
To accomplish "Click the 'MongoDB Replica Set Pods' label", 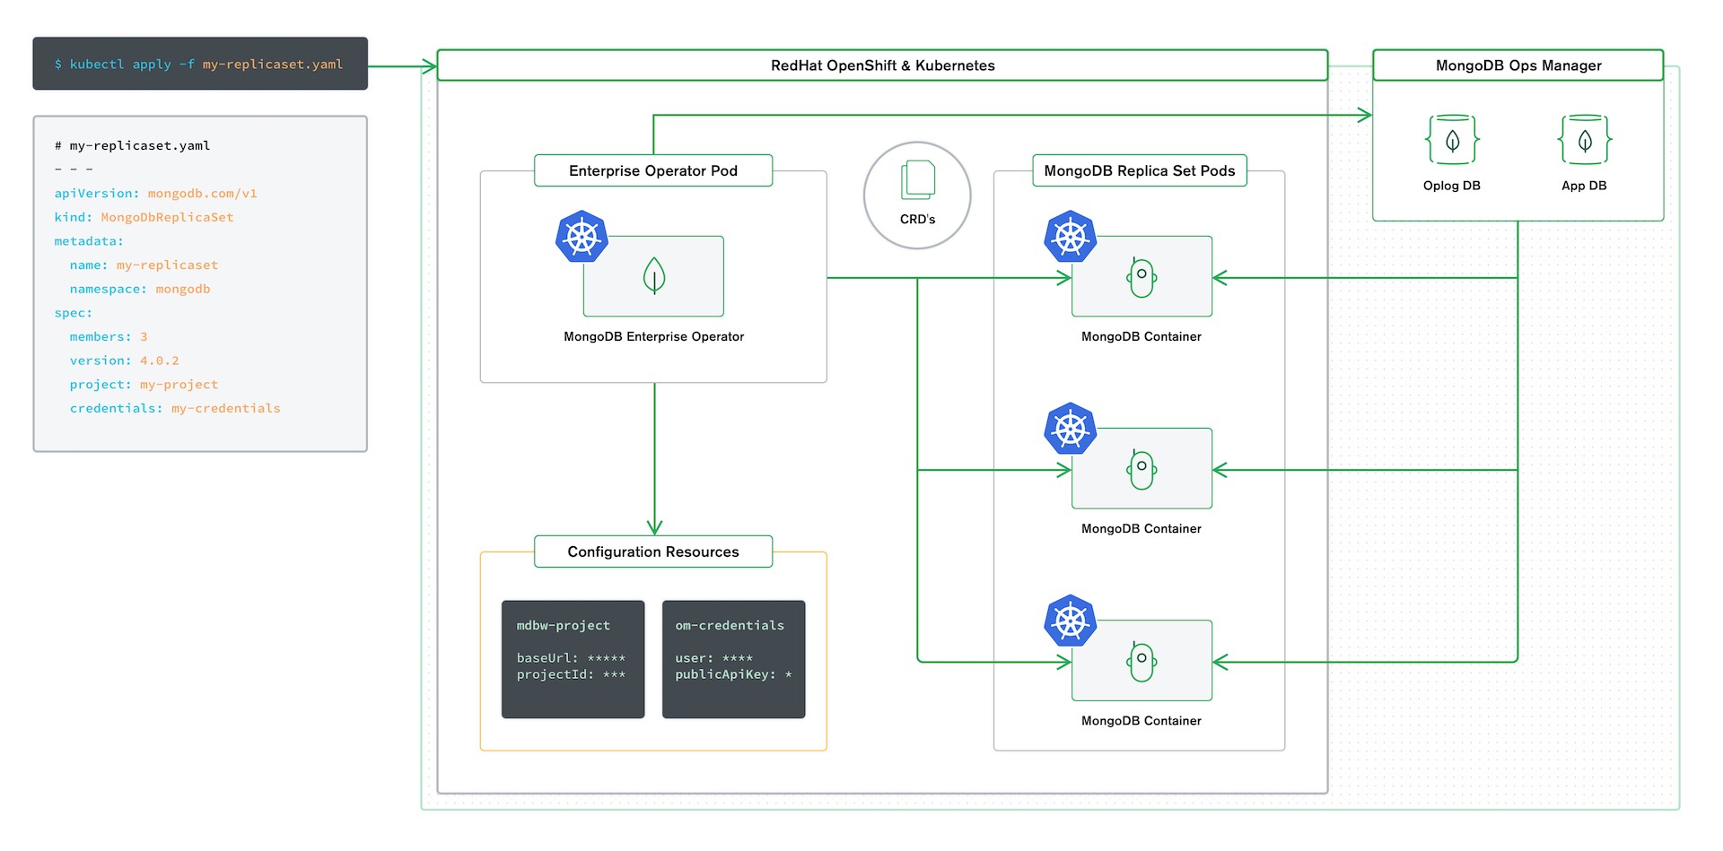I will click(1140, 170).
